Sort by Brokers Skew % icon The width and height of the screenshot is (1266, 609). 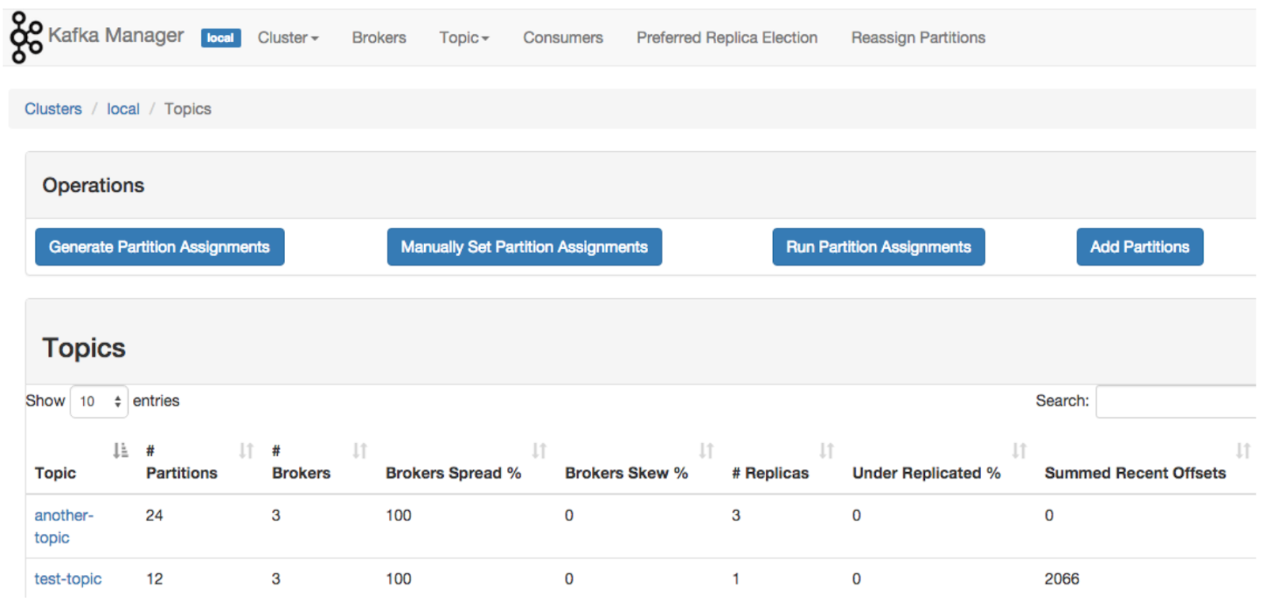(x=707, y=451)
